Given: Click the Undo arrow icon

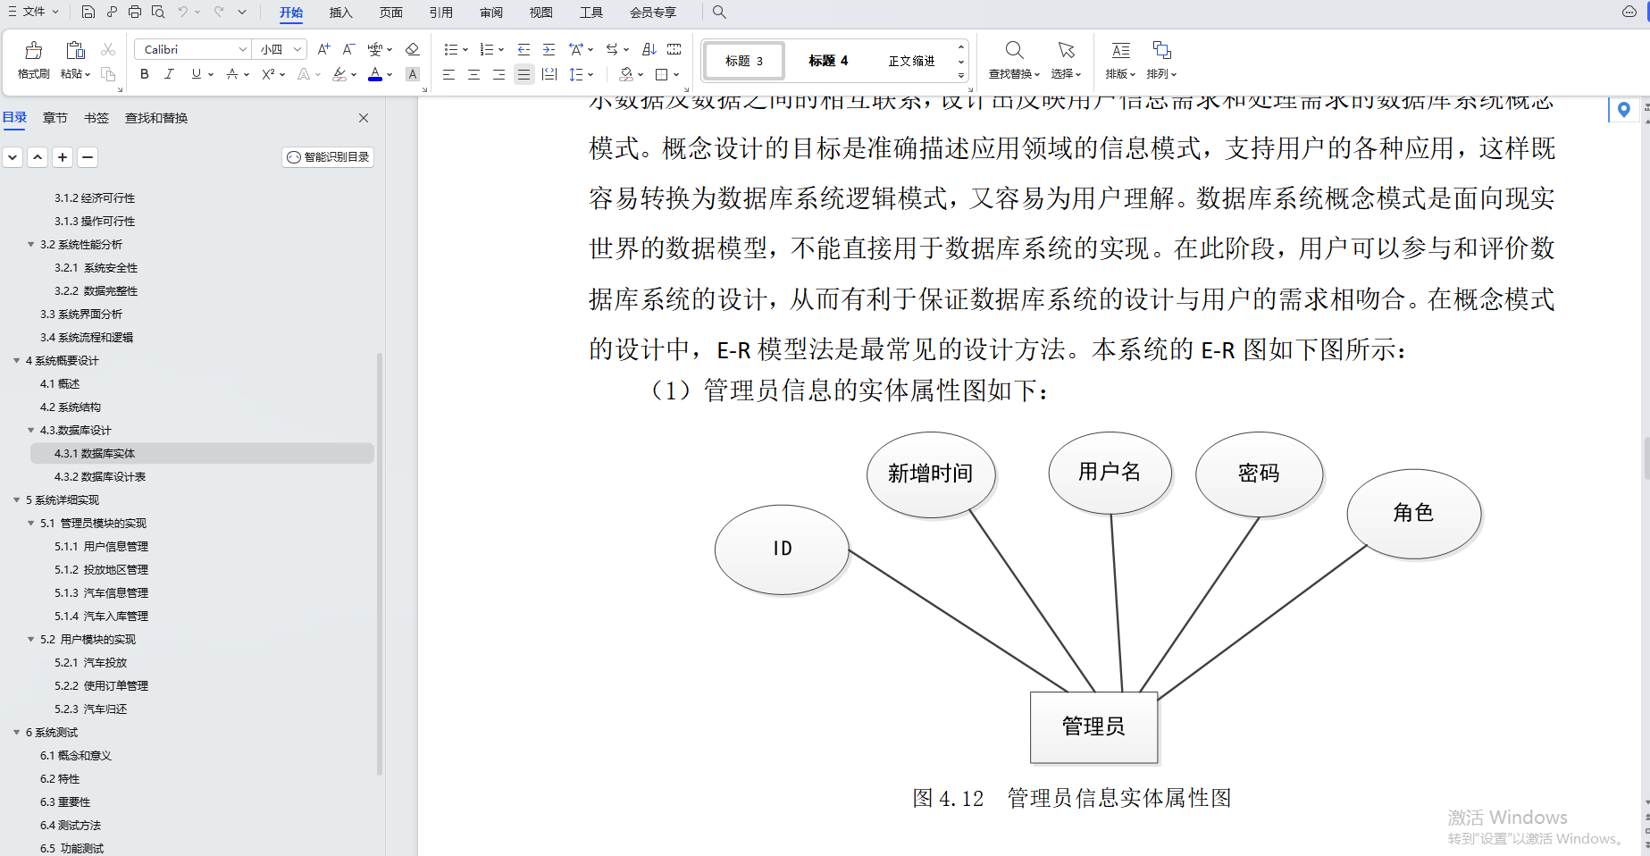Looking at the screenshot, I should click(182, 12).
